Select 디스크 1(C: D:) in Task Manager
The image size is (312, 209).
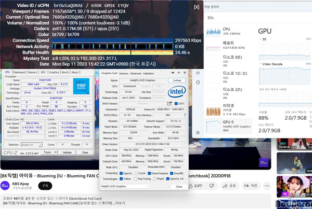[229, 77]
